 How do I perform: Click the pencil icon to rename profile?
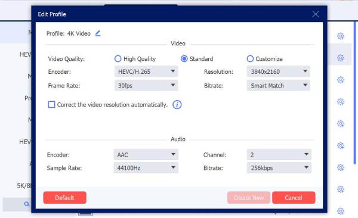(98, 33)
